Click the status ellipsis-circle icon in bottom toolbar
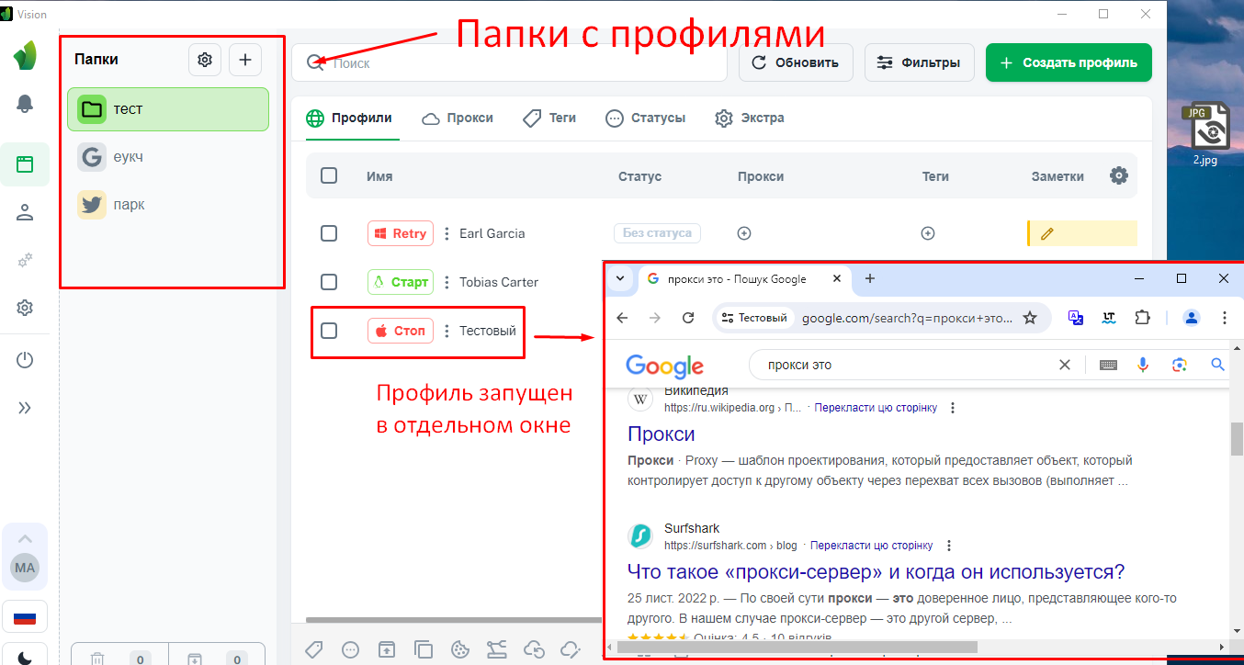 point(350,649)
